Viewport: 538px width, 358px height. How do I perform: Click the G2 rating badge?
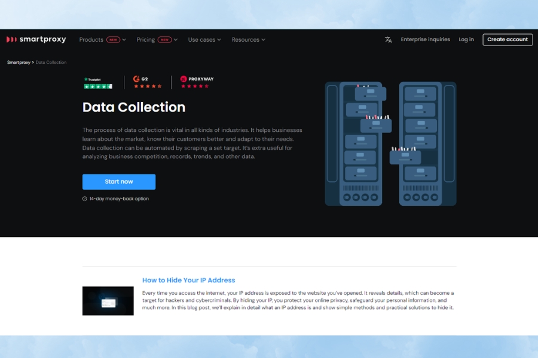(148, 82)
